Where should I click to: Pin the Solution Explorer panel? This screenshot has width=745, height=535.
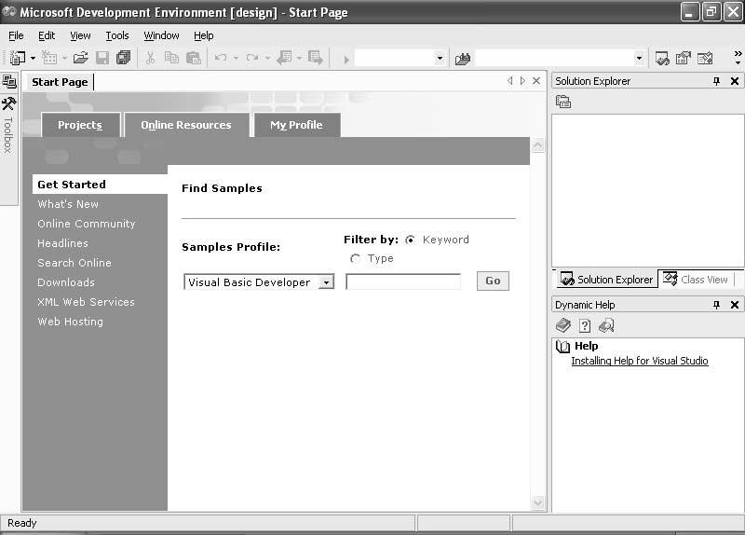[x=716, y=81]
